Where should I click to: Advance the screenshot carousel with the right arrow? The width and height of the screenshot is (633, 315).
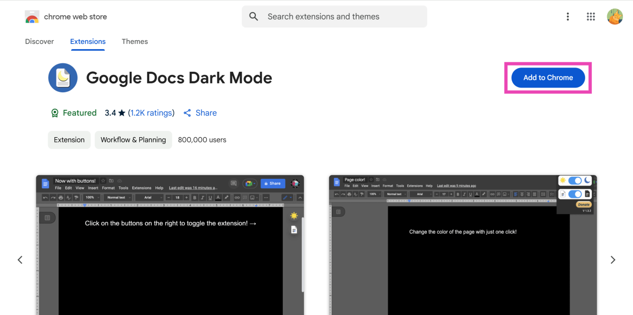[612, 260]
